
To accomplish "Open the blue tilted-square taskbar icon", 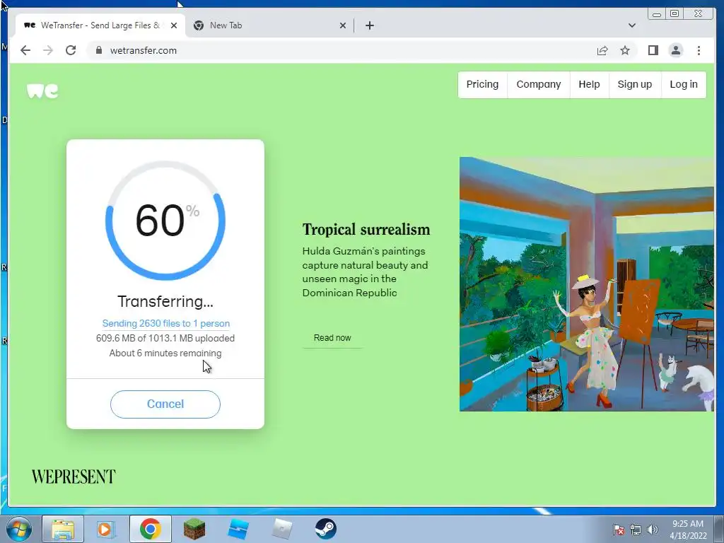I will [238, 529].
